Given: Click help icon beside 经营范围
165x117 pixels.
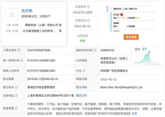Looking at the screenshot, I should click(x=16, y=108).
